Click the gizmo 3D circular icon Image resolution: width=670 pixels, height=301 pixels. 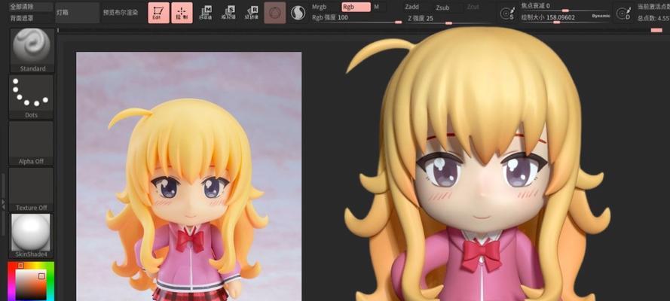coord(275,13)
